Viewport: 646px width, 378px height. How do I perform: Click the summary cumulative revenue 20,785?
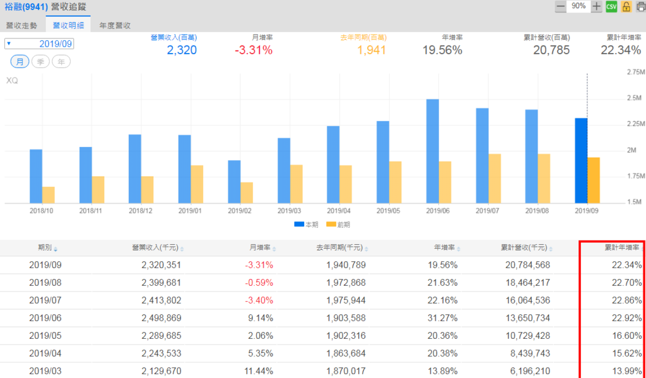coord(551,50)
